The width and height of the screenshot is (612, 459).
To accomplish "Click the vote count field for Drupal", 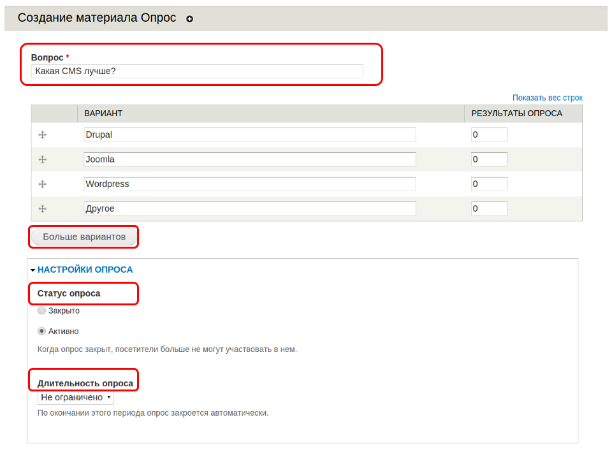I will [x=488, y=135].
